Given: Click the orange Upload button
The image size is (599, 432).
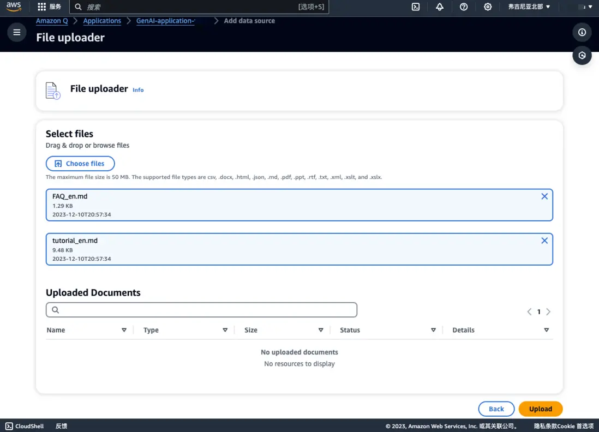Looking at the screenshot, I should (x=541, y=409).
